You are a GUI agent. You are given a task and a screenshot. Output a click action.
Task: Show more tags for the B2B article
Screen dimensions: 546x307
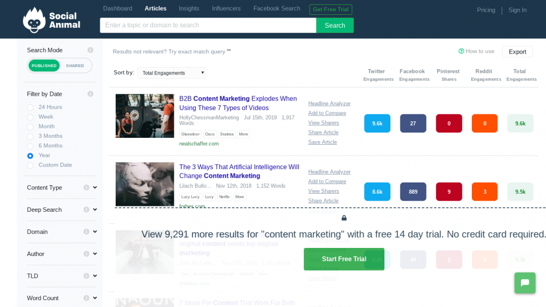click(x=243, y=134)
